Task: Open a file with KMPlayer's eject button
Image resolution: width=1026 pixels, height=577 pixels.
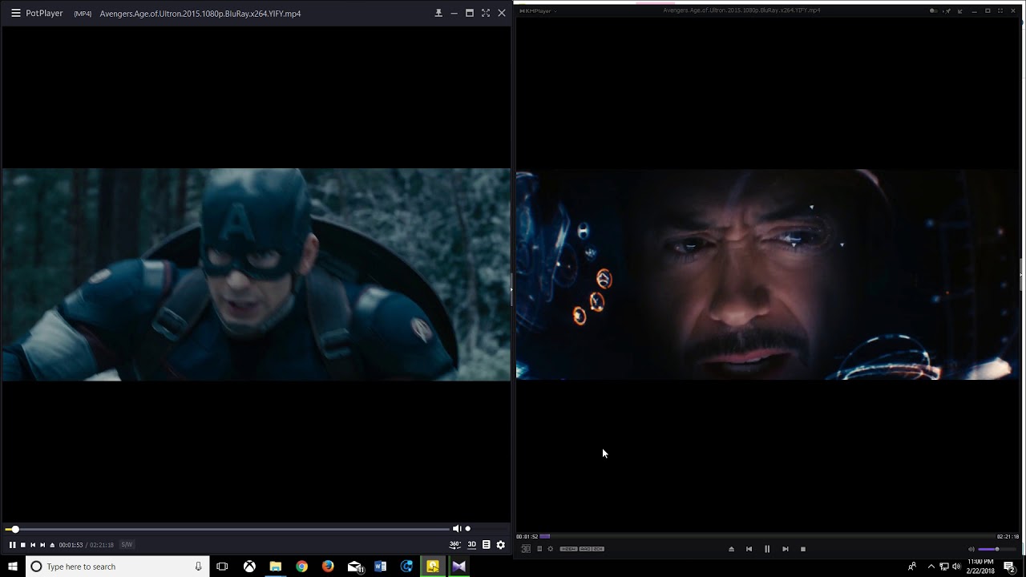Action: 731,549
